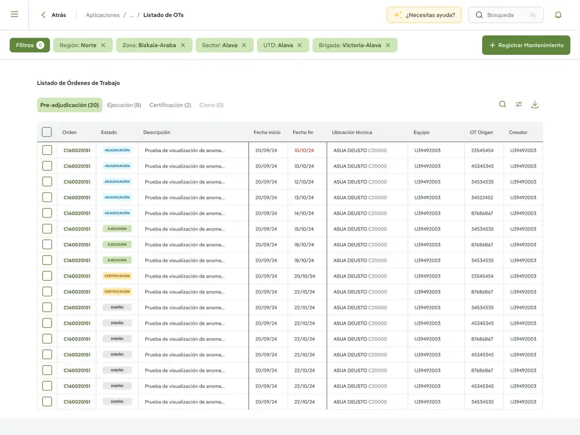Check the row with Fecha fin 10/10/24 in red
580x435 pixels.
(x=47, y=150)
